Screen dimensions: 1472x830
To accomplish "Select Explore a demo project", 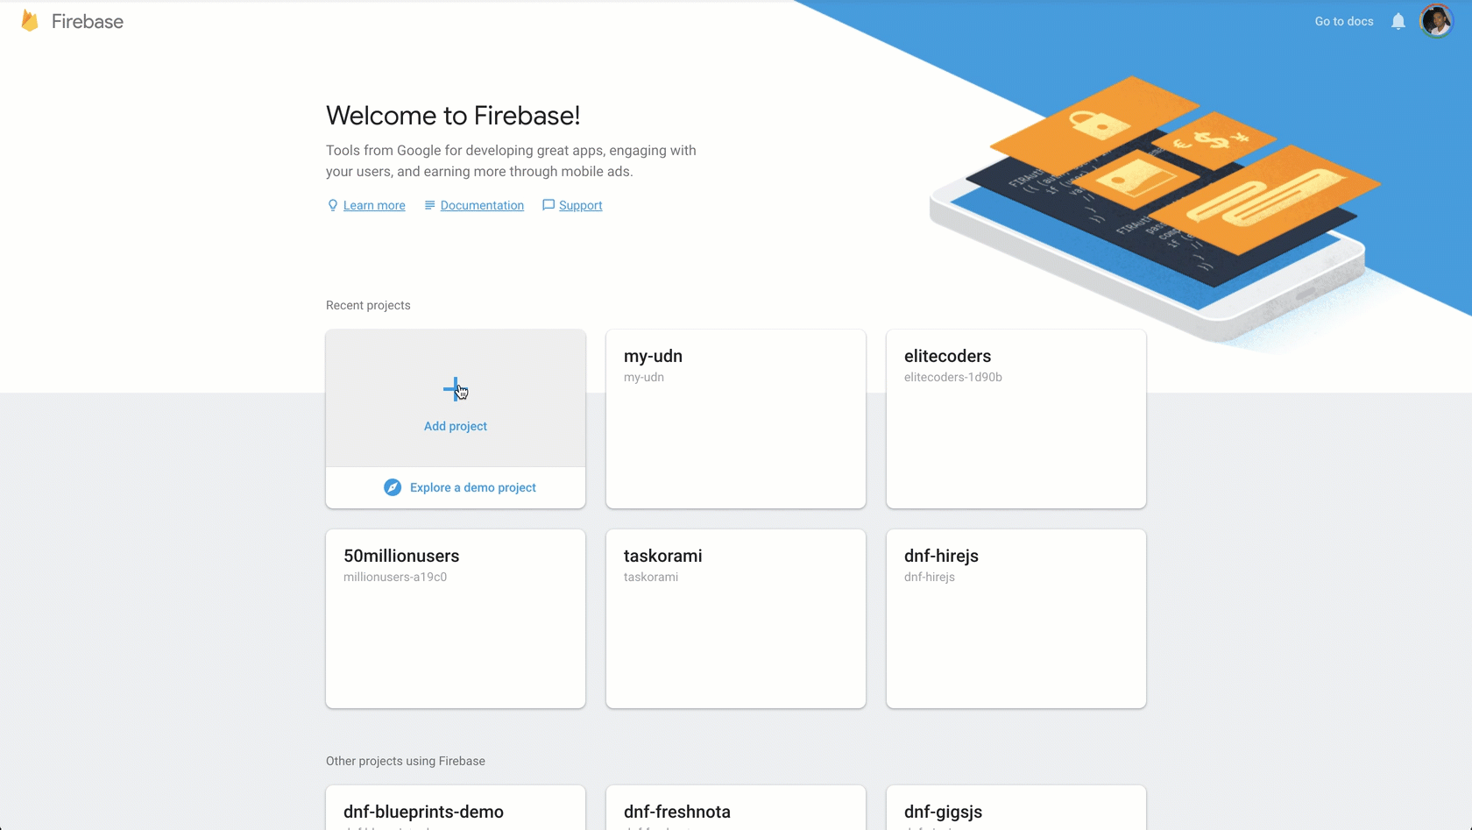I will (473, 487).
